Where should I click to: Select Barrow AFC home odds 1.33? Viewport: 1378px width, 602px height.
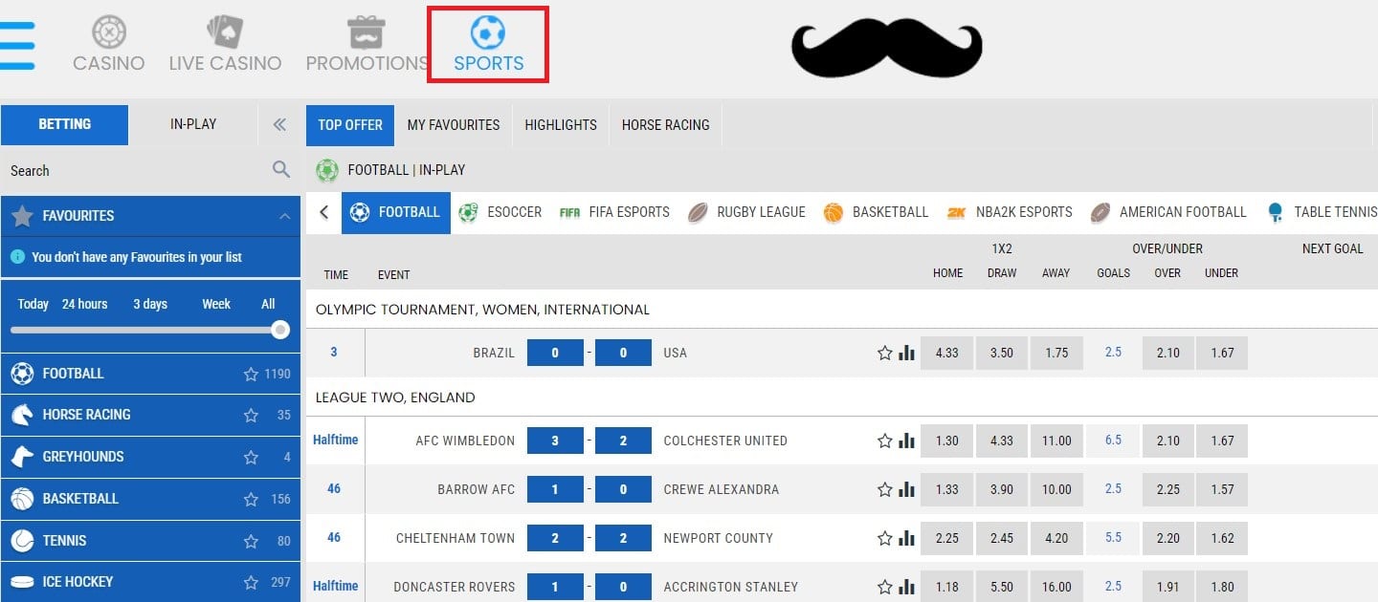tap(947, 489)
